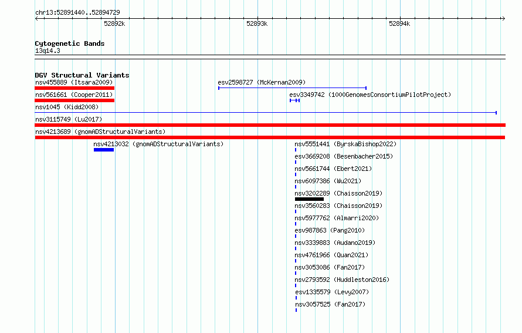Click nsv5977762 (Almarri2020) entry
Viewport: 522px width, 333px height.
pyautogui.click(x=337, y=218)
